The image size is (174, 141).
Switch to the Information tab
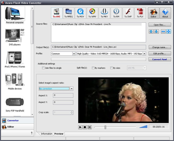pyautogui.click(x=47, y=134)
